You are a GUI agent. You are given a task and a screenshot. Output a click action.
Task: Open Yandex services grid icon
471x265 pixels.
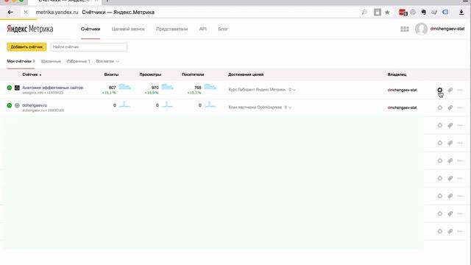(x=405, y=29)
